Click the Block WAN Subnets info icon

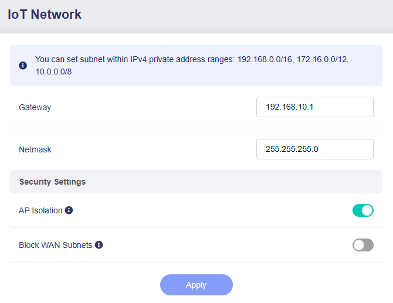(99, 245)
